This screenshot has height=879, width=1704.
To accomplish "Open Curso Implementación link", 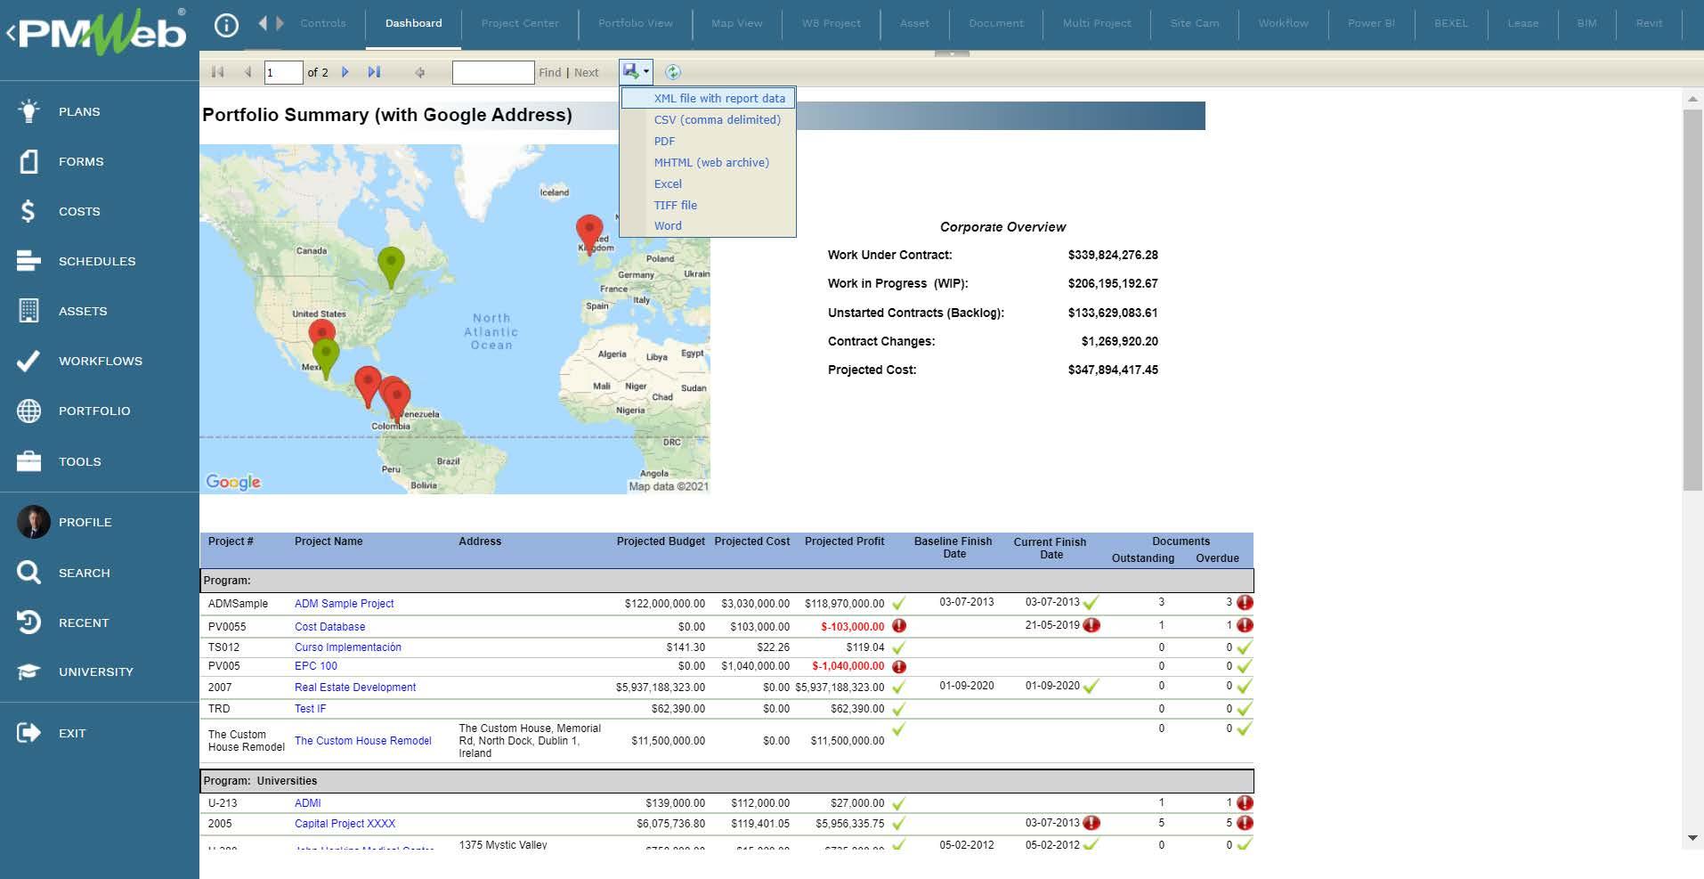I will click(x=347, y=647).
